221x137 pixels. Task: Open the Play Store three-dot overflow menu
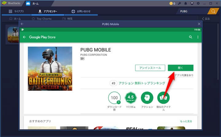click(x=198, y=37)
